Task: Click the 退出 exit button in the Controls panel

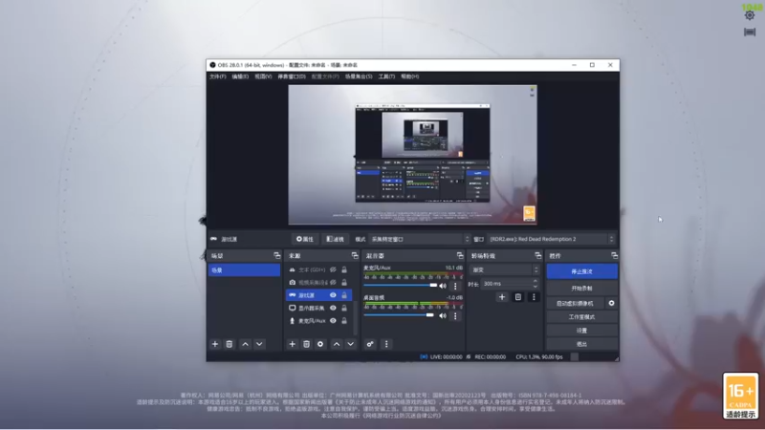Action: (582, 344)
